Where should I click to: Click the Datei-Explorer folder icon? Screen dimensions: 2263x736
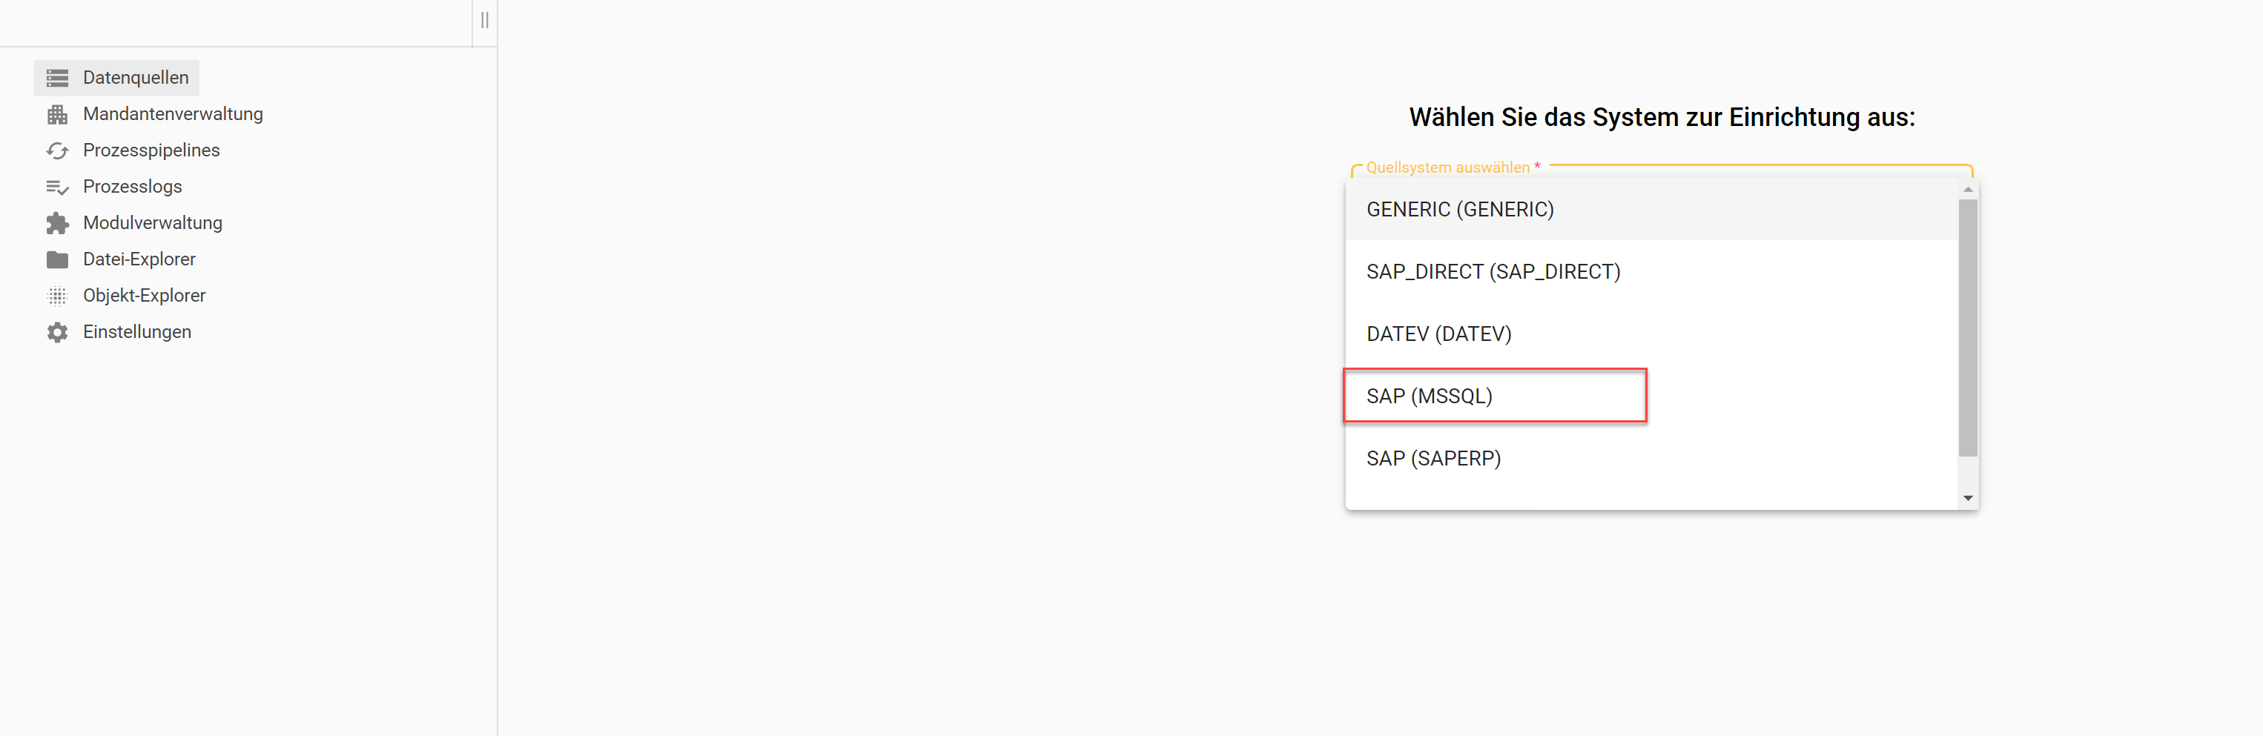pyautogui.click(x=57, y=260)
